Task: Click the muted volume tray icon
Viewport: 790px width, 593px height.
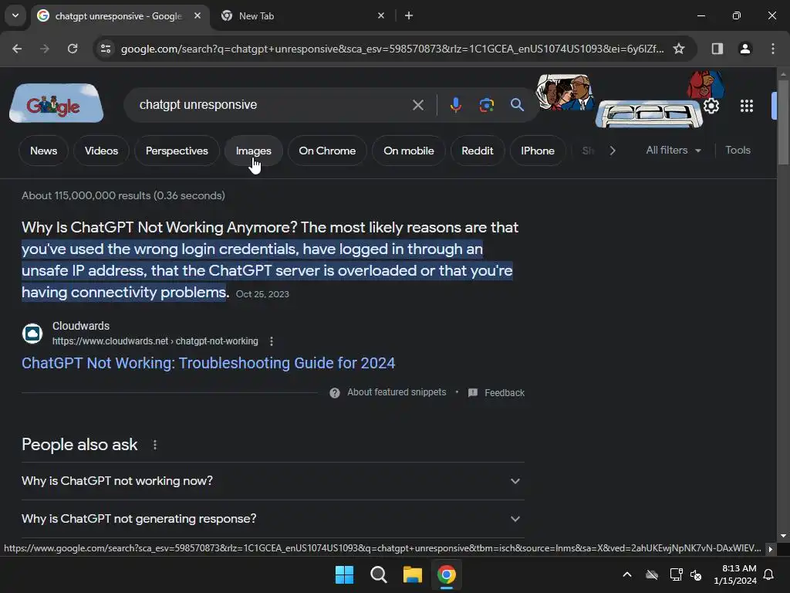Action: (x=696, y=574)
